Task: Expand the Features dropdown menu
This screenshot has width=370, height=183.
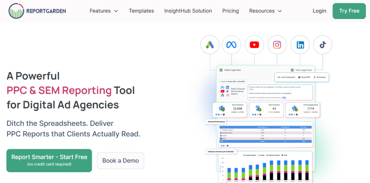Action: point(104,11)
